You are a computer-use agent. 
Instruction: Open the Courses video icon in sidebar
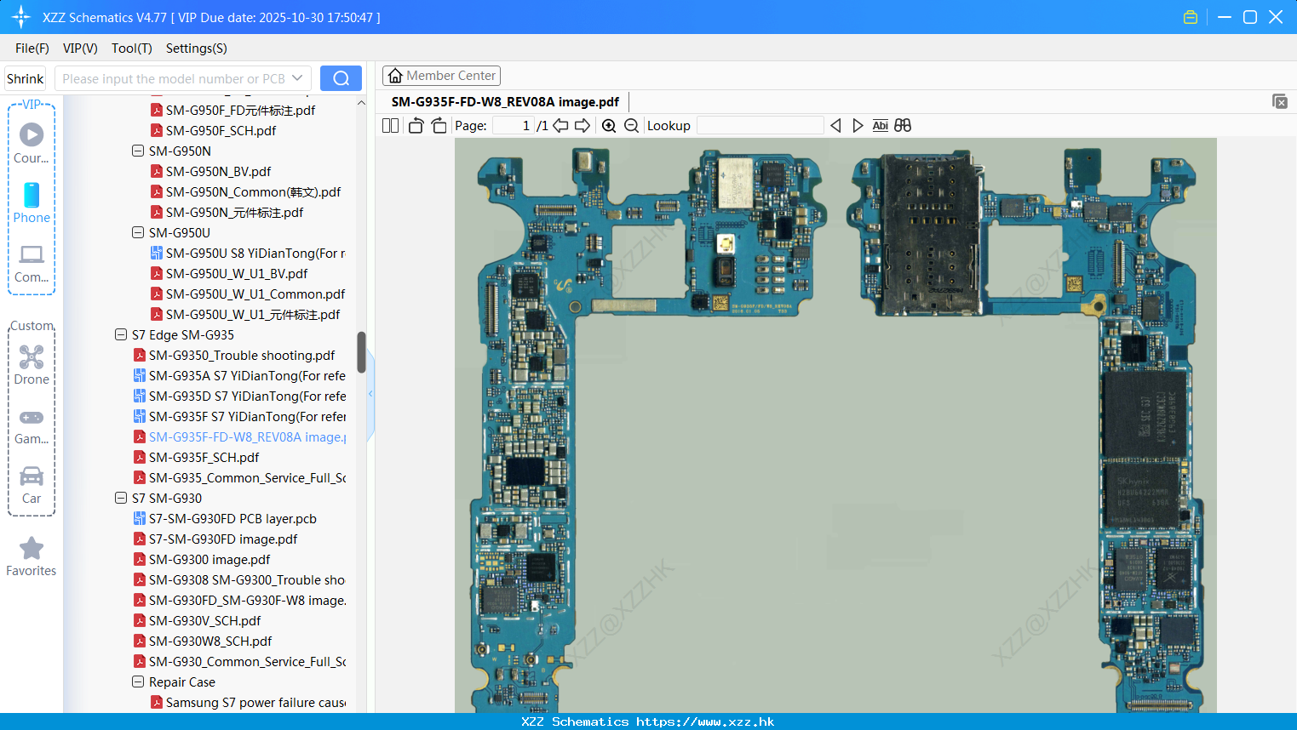[x=32, y=134]
